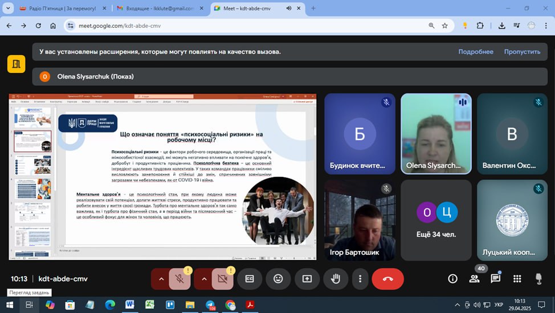Turn on the camera in Meet
The height and width of the screenshot is (313, 555).
(x=222, y=279)
